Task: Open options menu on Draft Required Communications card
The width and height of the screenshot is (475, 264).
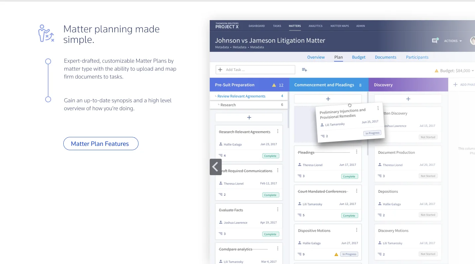Action: point(278,170)
